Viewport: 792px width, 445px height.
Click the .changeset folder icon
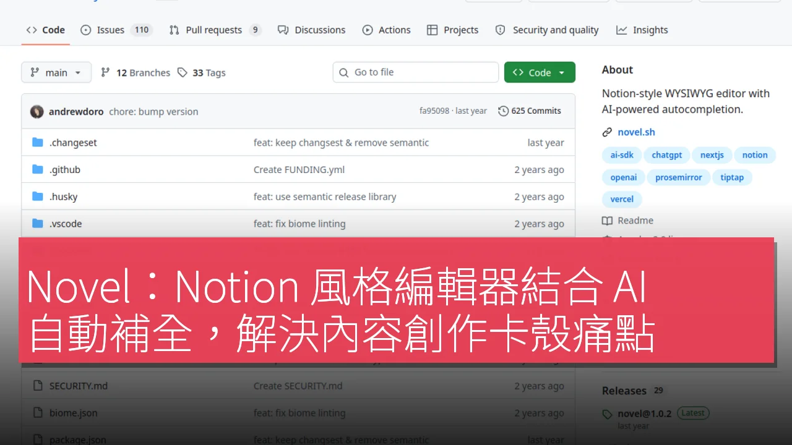(37, 143)
